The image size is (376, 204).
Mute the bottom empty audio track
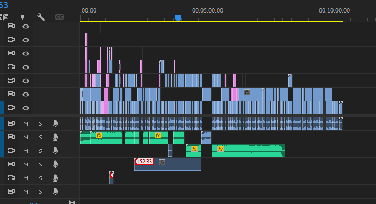[26, 192]
